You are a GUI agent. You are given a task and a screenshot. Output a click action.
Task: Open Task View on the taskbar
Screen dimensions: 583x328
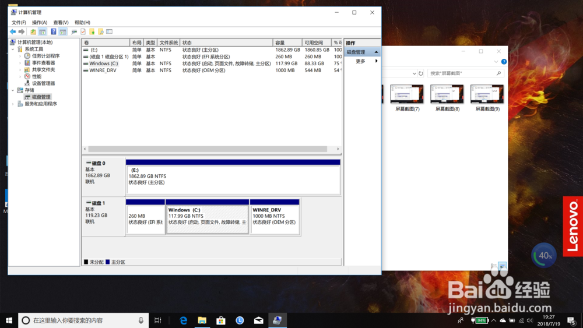click(157, 320)
